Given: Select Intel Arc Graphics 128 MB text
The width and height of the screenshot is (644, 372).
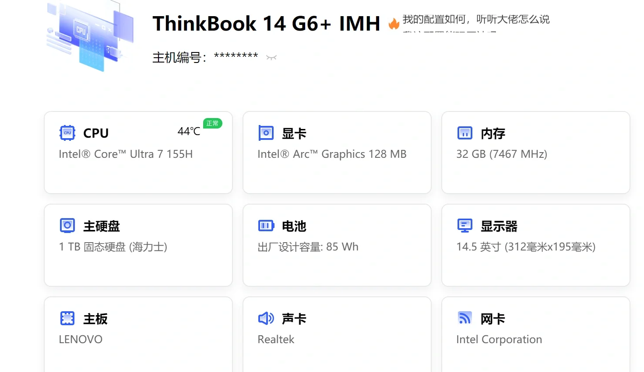Looking at the screenshot, I should [332, 154].
